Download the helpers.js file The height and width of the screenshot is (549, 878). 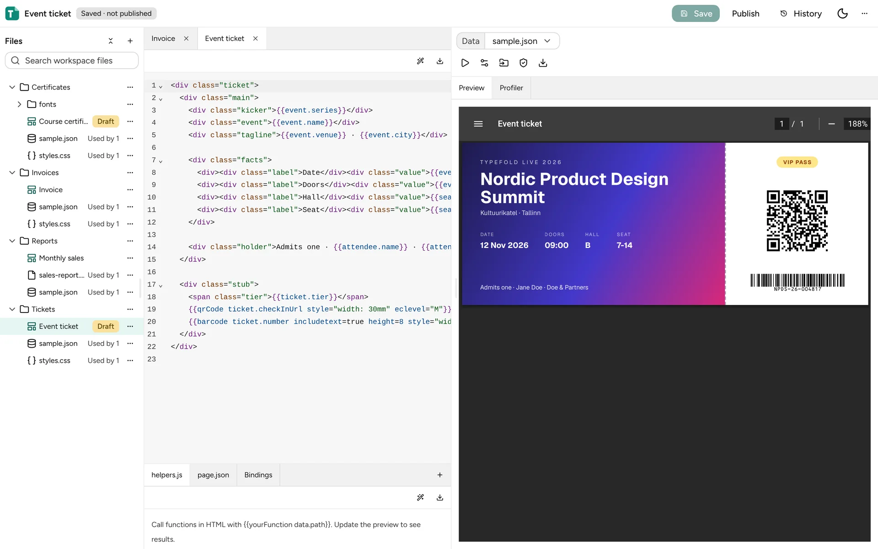click(440, 498)
